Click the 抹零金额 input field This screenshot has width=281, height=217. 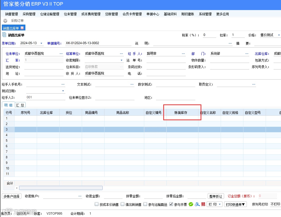point(153,196)
